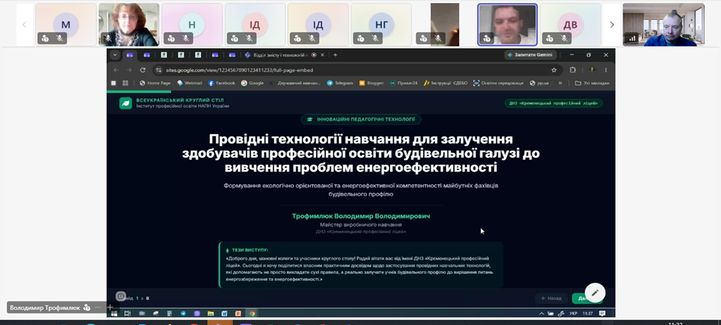This screenshot has height=325, width=721.
Task: Open Telegram icon in shared taskbar
Action: coord(183,314)
